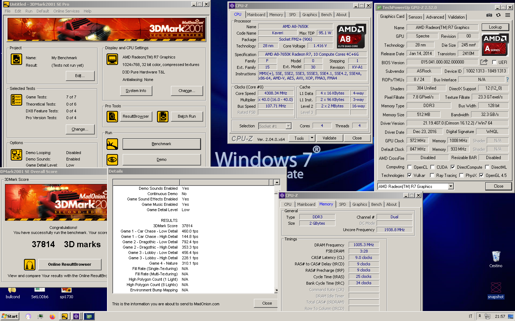The width and height of the screenshot is (515, 321).
Task: Toggle the OpenCL checkbox
Action: [409, 167]
